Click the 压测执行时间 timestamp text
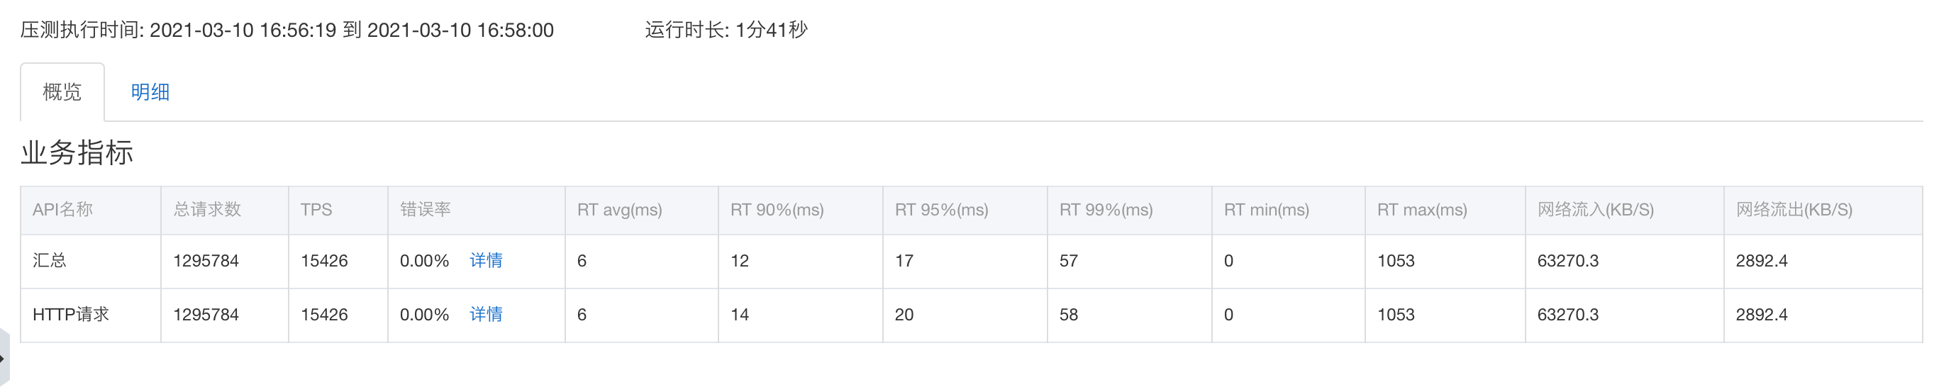Viewport: 1939px width, 387px height. tap(287, 30)
